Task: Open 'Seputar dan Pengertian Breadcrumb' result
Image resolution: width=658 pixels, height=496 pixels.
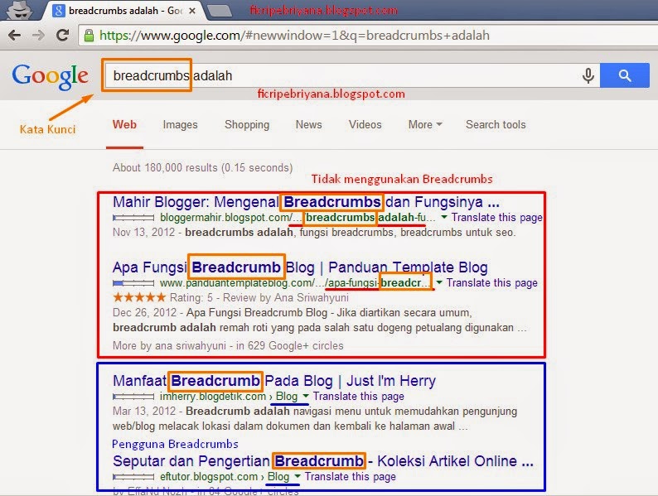Action: click(323, 460)
